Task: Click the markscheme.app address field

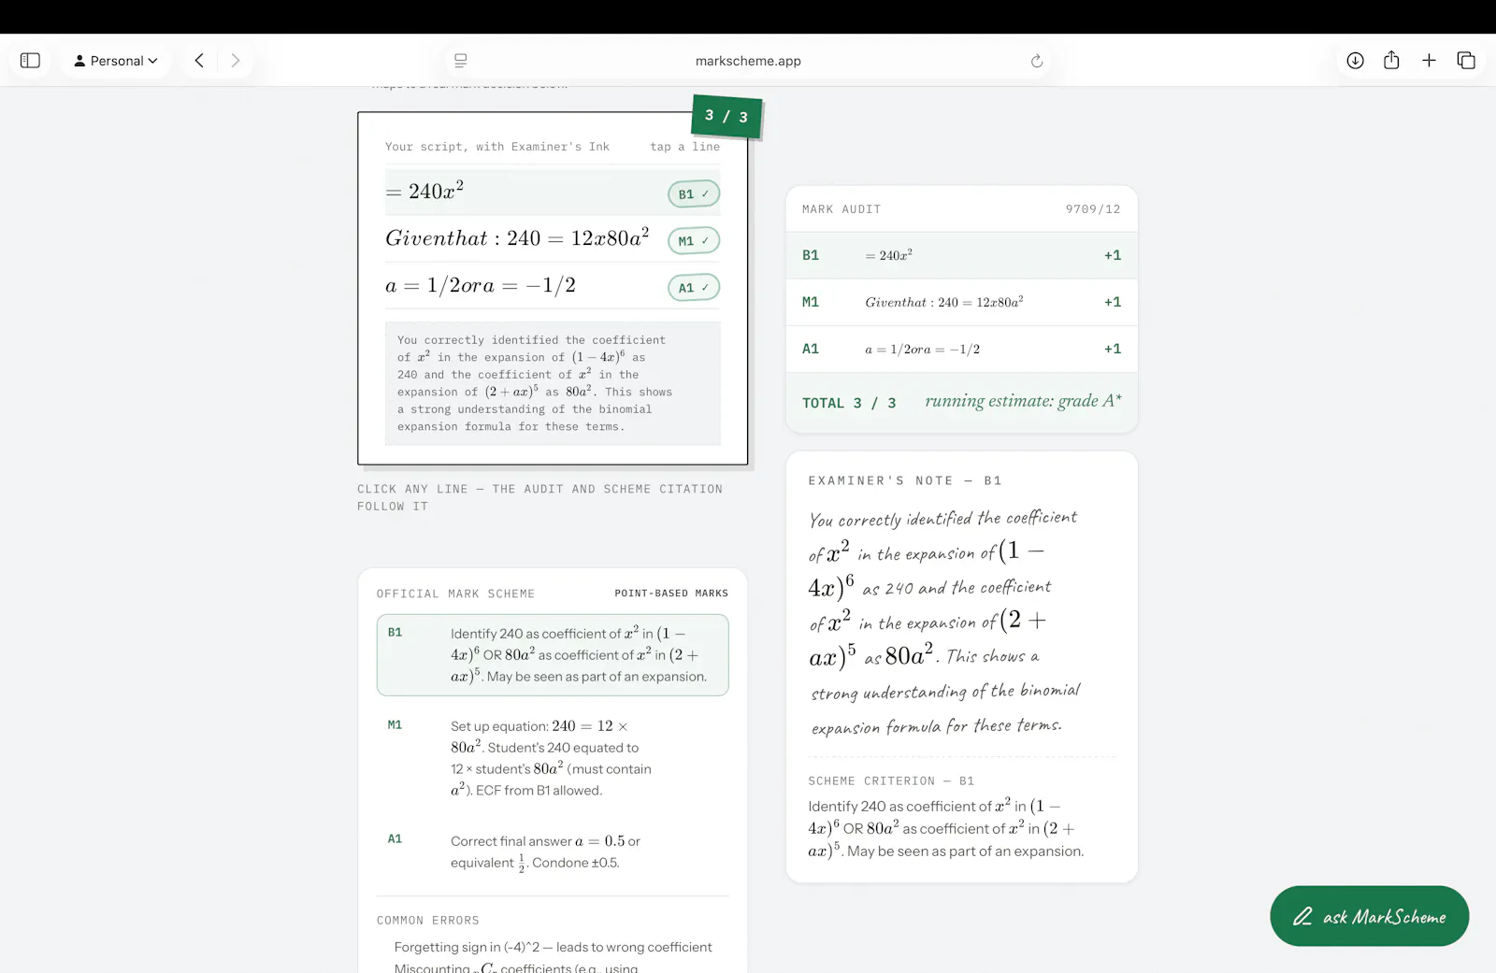Action: 748,61
